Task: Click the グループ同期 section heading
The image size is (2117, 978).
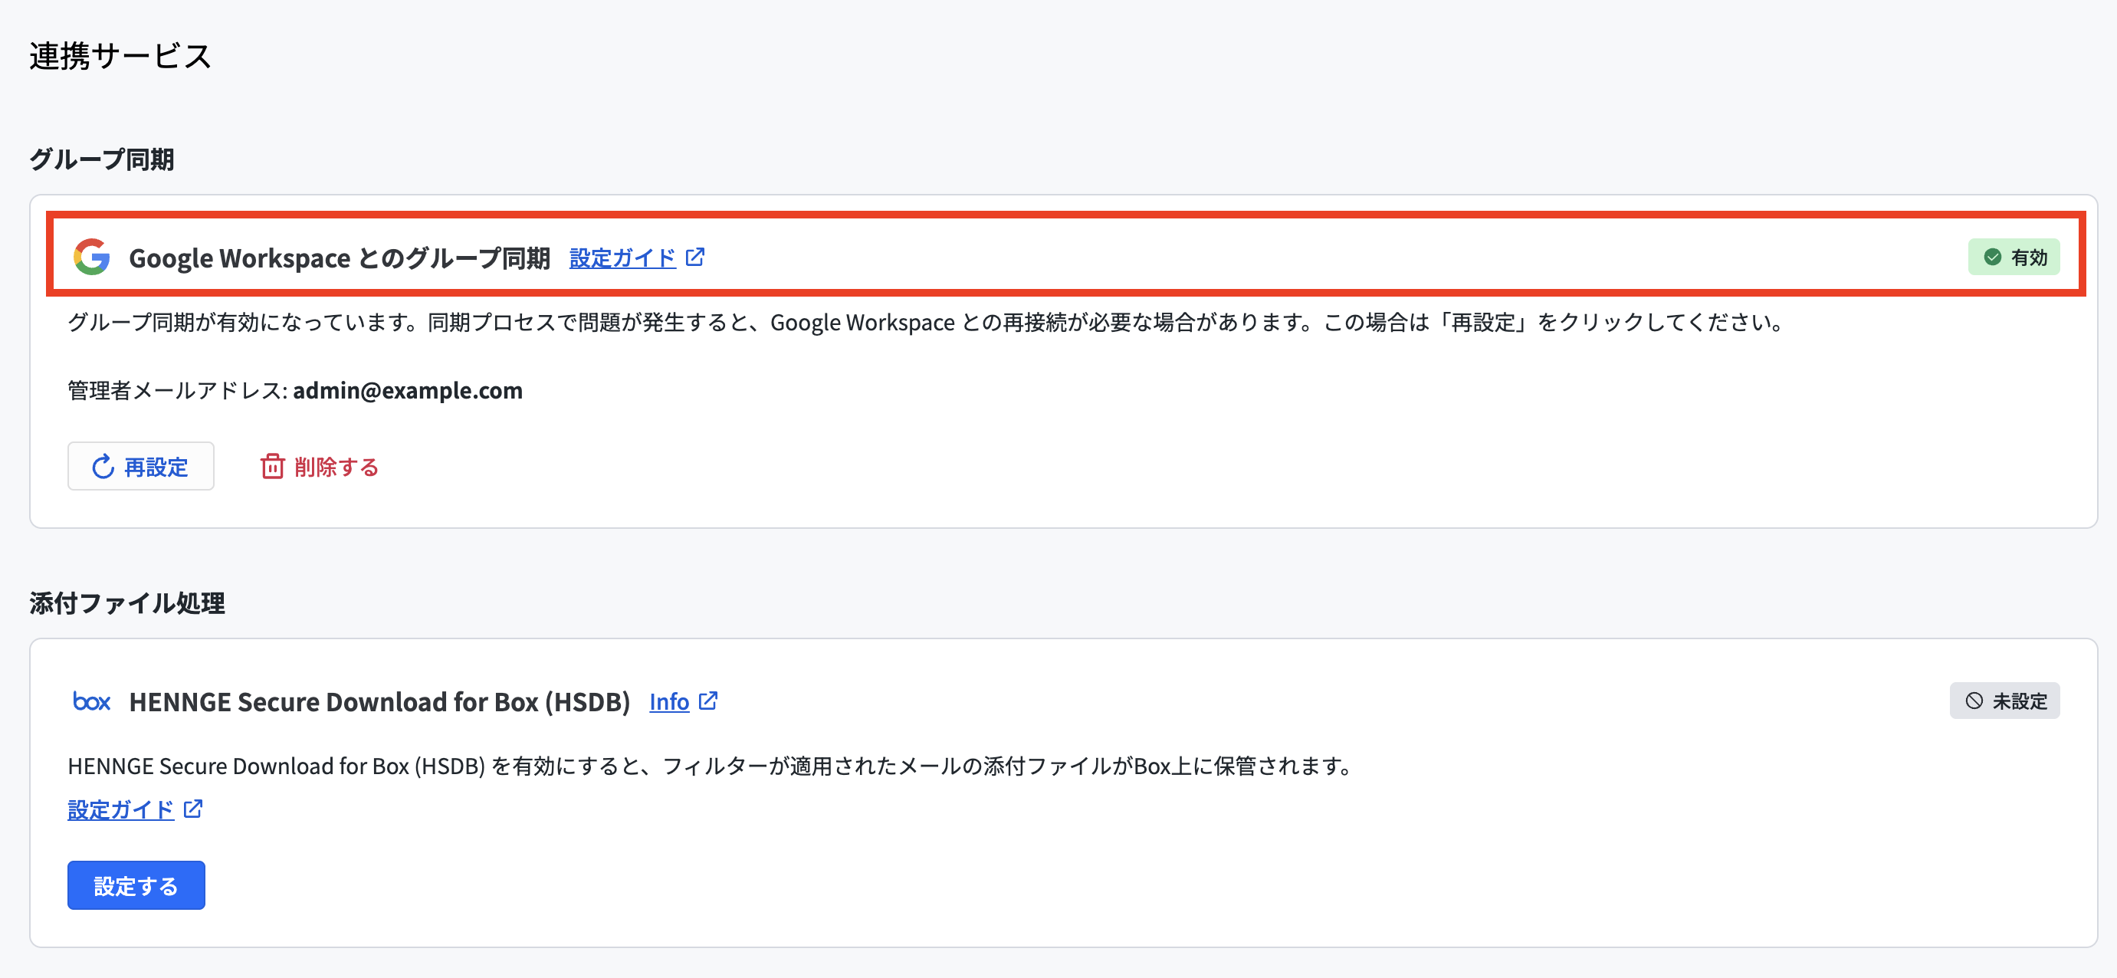Action: 102,159
